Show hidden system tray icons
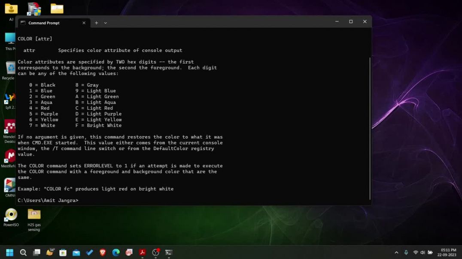The image size is (462, 259). [x=397, y=253]
